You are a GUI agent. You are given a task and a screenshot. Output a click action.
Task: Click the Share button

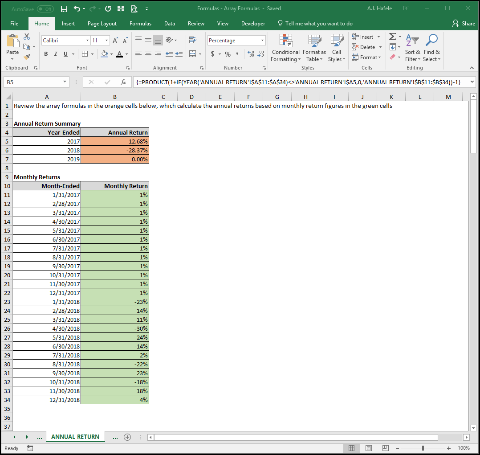(x=464, y=24)
